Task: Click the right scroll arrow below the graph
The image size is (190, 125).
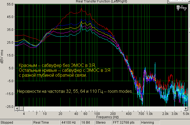Action: click(x=186, y=109)
